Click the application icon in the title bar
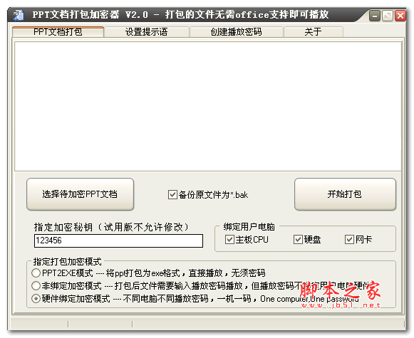The image size is (414, 338). click(x=19, y=15)
